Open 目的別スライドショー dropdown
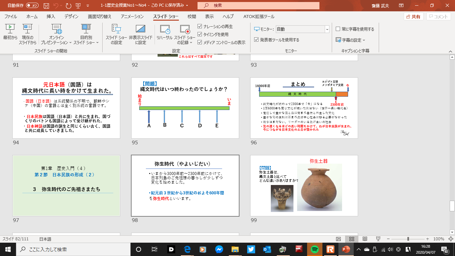This screenshot has height=256, width=455. pyautogui.click(x=86, y=34)
